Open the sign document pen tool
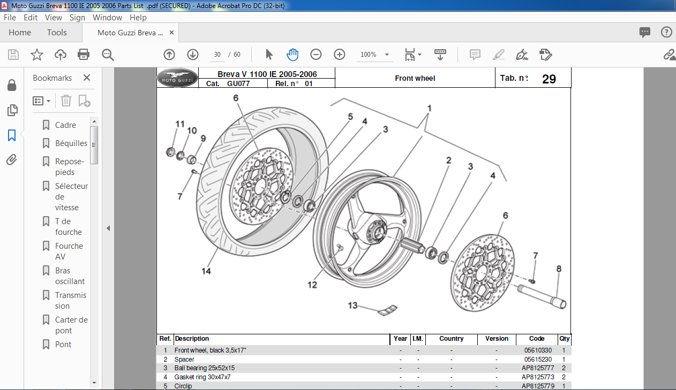This screenshot has width=676, height=390. (x=521, y=55)
